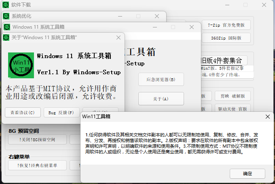Close the 系统优化 window
275x184 pixels.
coord(157,16)
